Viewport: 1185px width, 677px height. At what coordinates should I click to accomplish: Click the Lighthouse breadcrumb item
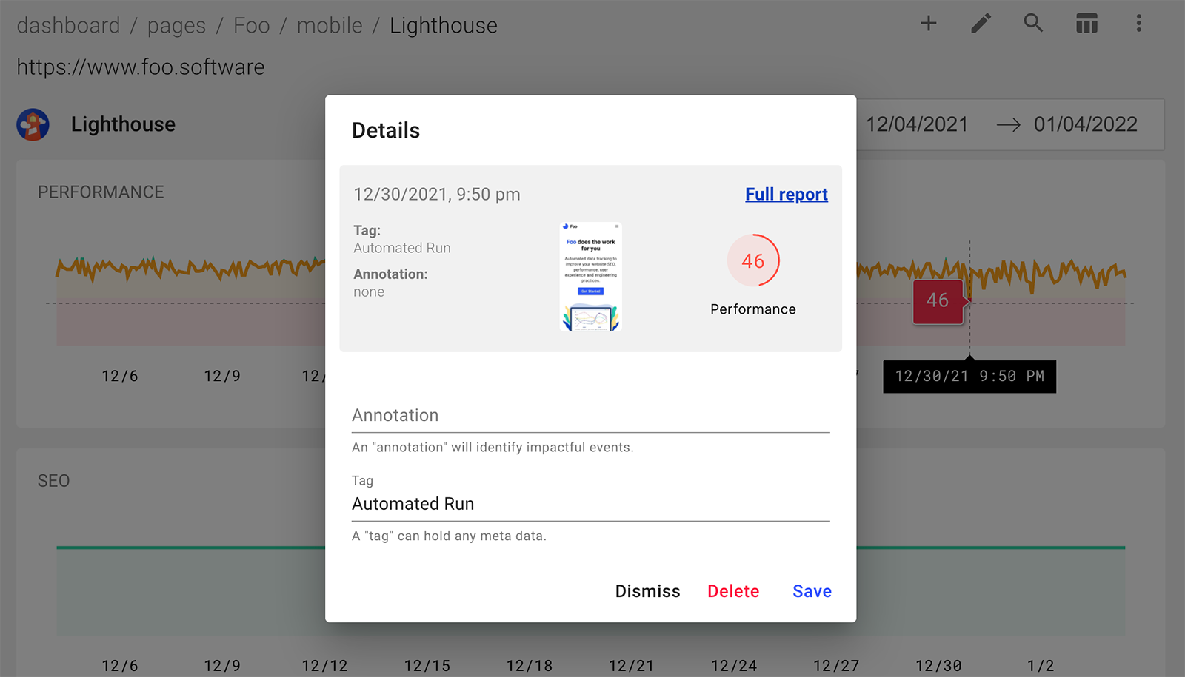pos(444,26)
